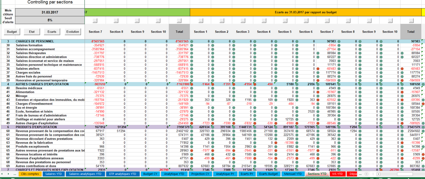Select the 'Charges sociales' row label
This screenshot has height=179, width=425.
(28, 73)
